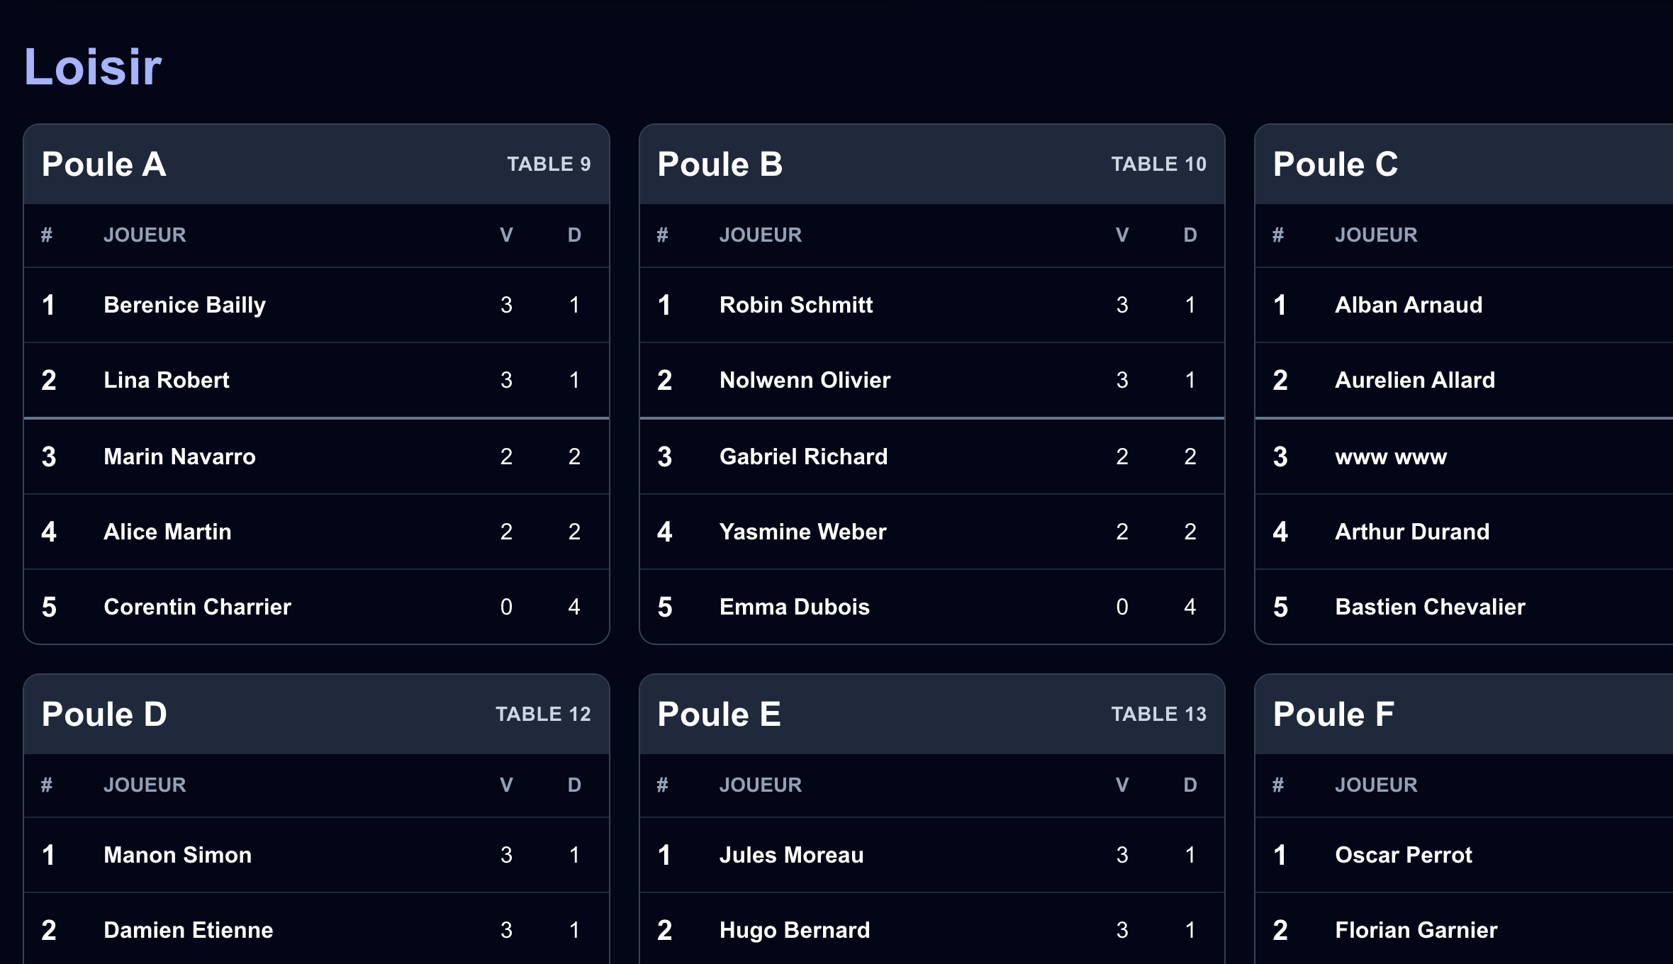The height and width of the screenshot is (964, 1673).
Task: Open Berenice Bailly's row in Poule A
Action: point(316,305)
